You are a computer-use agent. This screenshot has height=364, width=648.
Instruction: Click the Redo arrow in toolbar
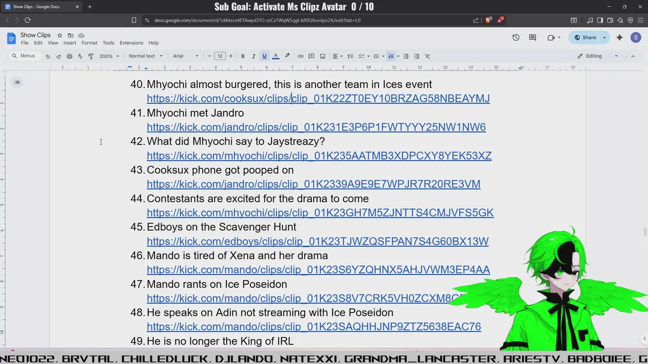pos(58,56)
